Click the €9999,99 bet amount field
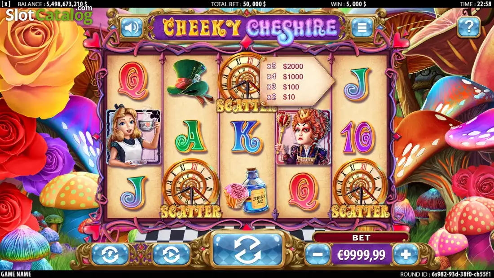This screenshot has width=494, height=278. (362, 255)
